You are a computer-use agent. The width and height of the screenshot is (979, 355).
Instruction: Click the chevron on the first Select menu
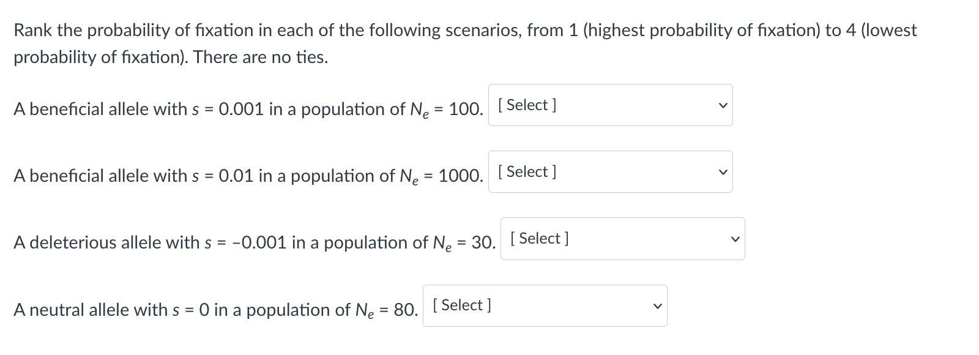(722, 105)
